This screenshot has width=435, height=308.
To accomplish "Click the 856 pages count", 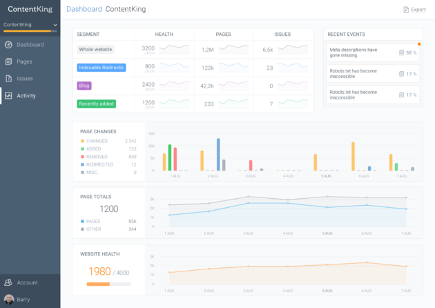I will click(133, 222).
